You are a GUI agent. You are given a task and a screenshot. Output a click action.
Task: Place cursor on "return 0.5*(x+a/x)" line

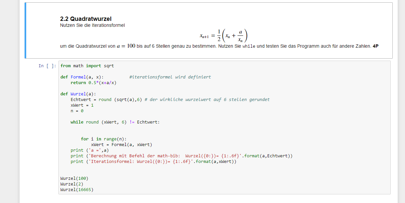point(94,83)
